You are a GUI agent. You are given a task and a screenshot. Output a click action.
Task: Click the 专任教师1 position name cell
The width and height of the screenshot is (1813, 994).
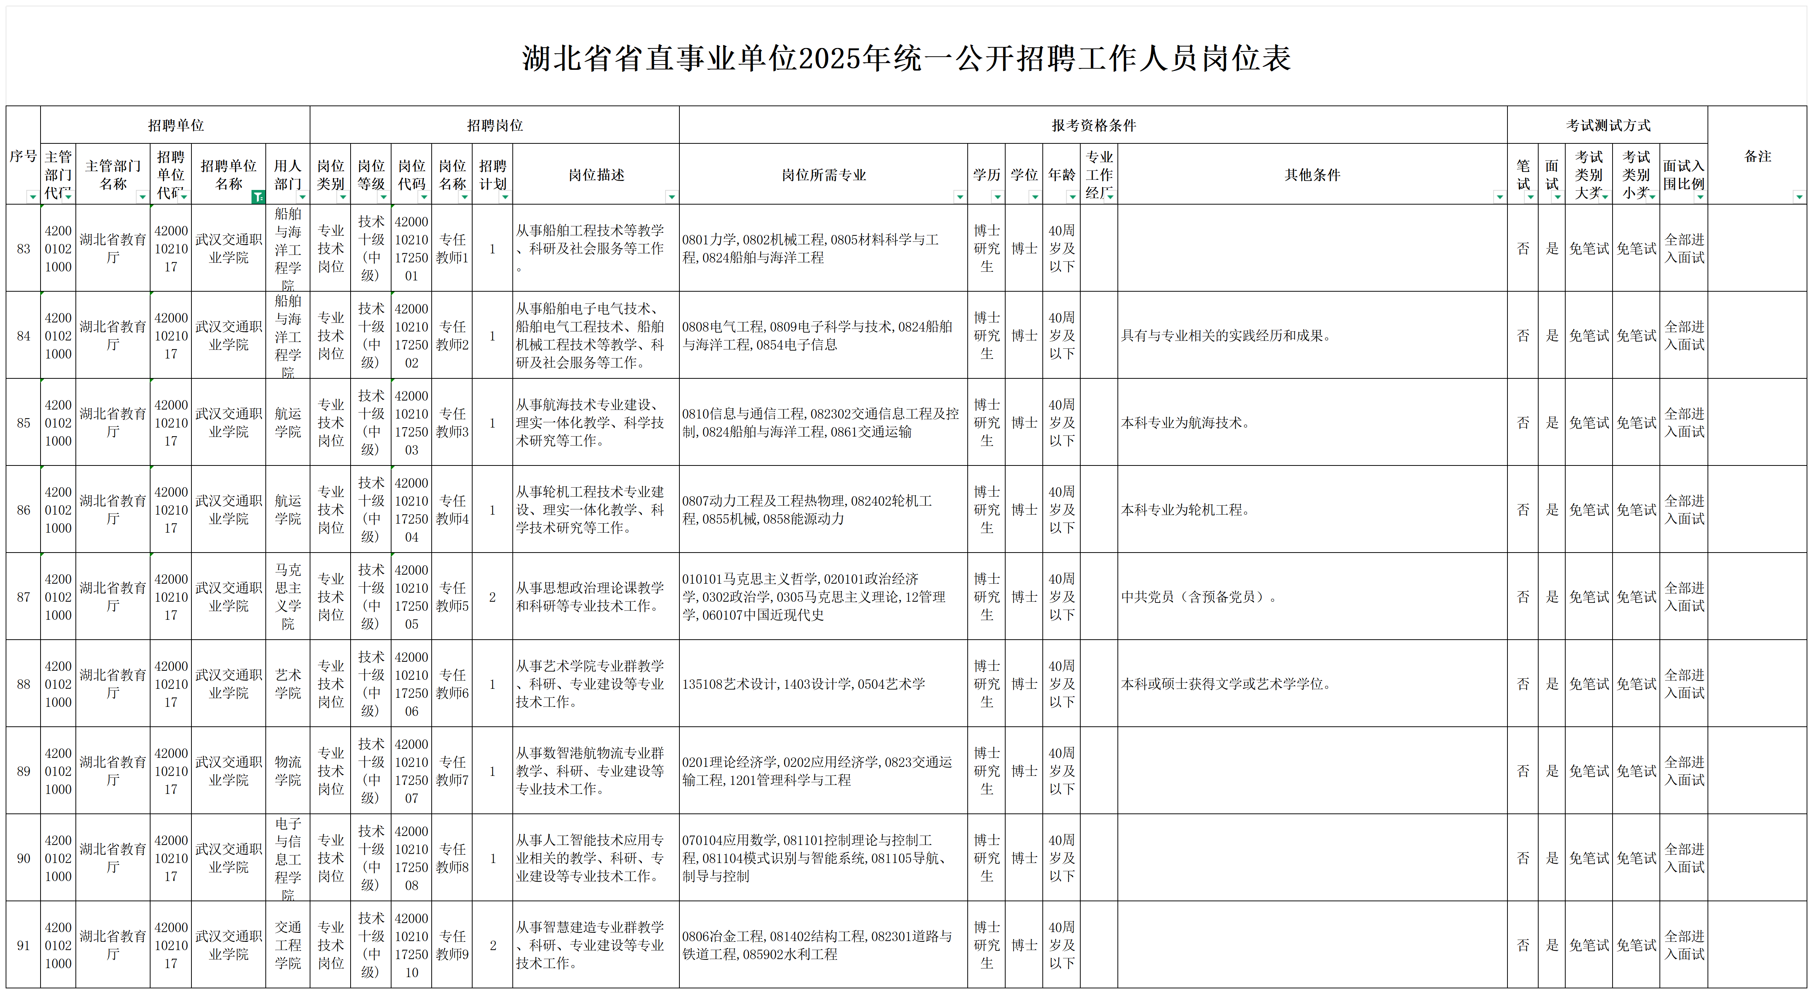[x=452, y=248]
